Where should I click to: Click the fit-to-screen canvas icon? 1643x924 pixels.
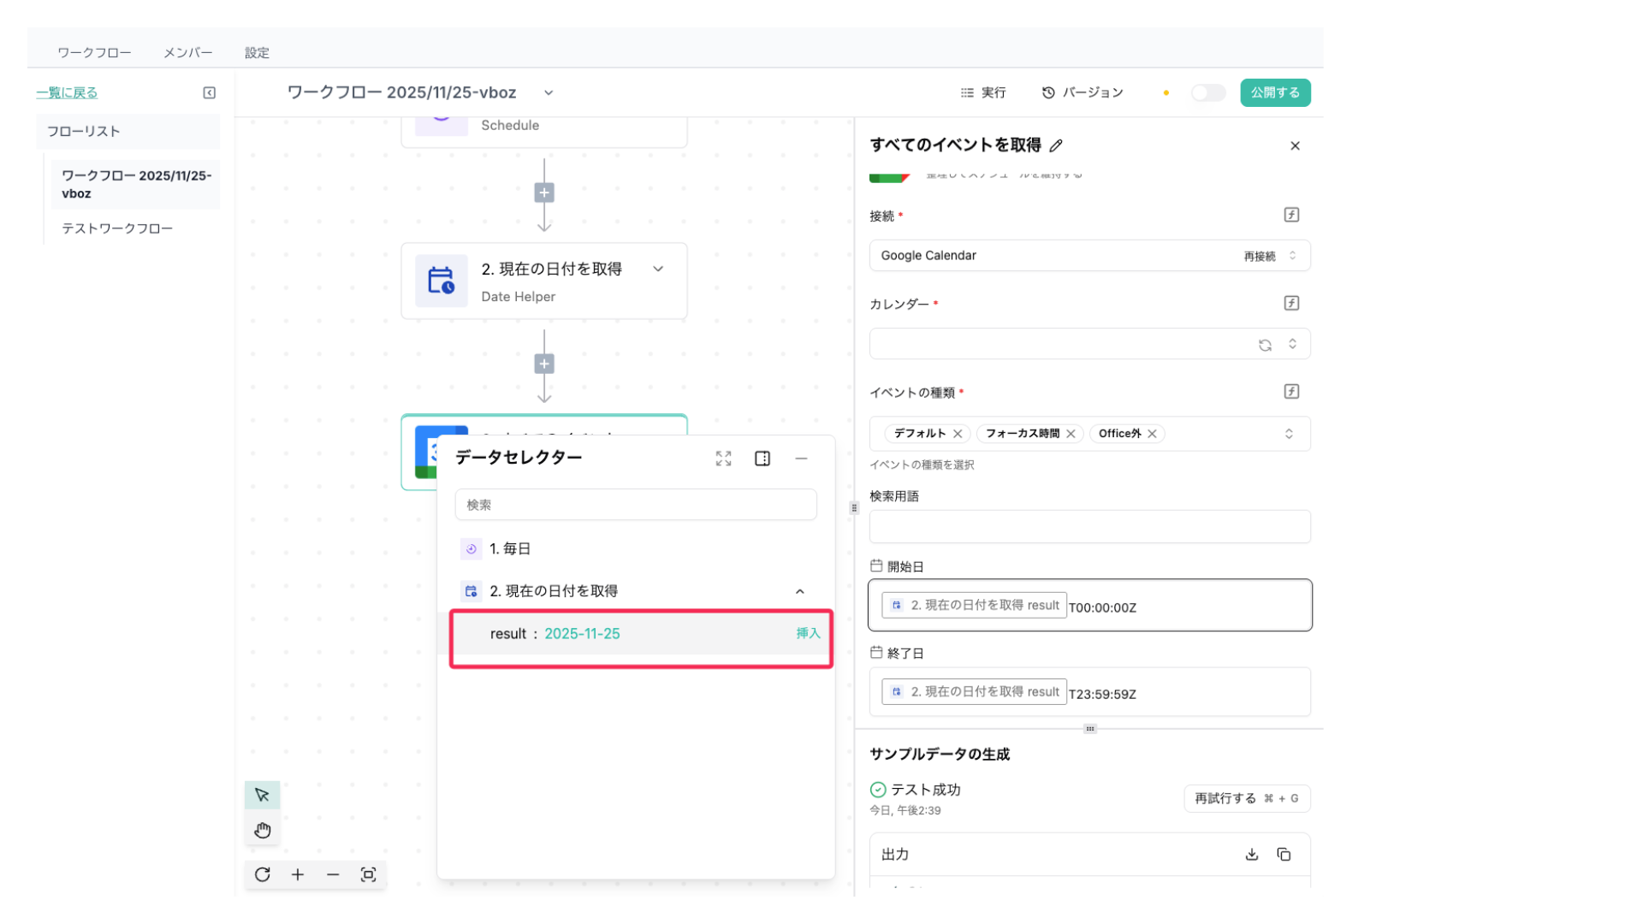[x=368, y=874]
